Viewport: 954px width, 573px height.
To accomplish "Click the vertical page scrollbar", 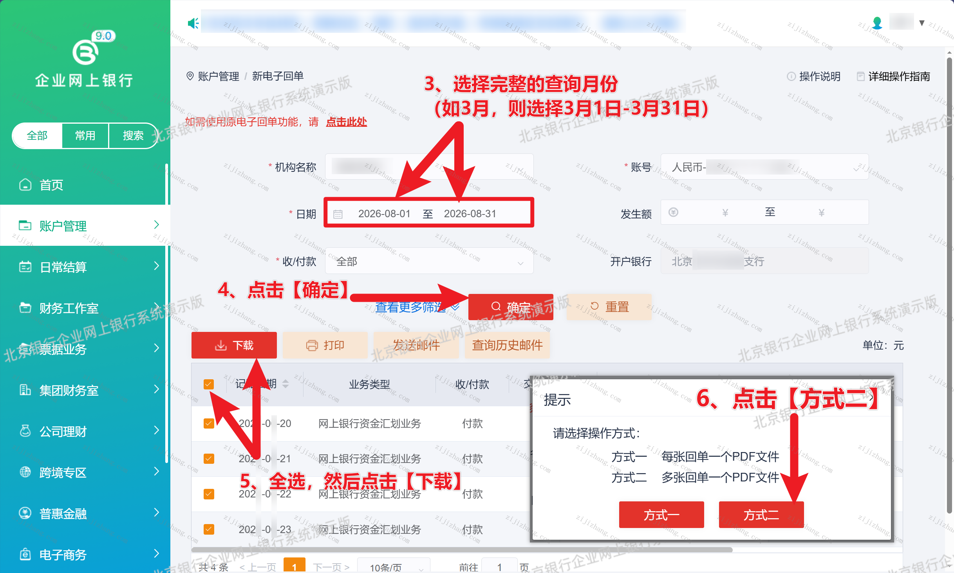I will coord(949,286).
